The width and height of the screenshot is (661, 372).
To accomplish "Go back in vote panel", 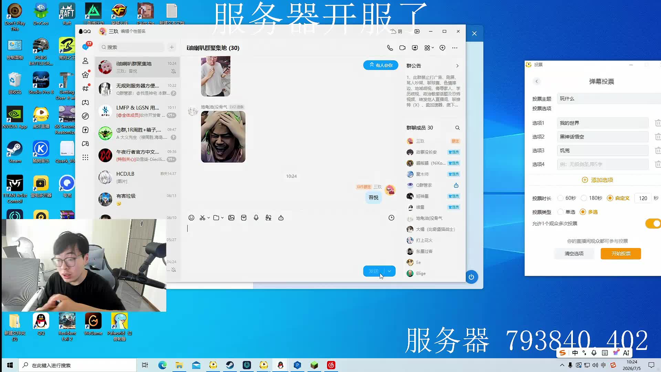I will coord(537,82).
